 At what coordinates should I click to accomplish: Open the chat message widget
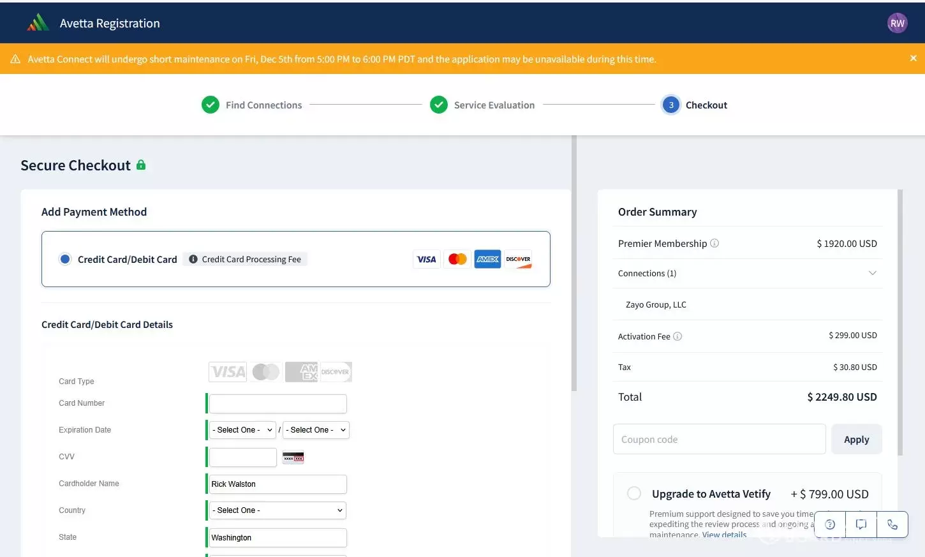[861, 524]
